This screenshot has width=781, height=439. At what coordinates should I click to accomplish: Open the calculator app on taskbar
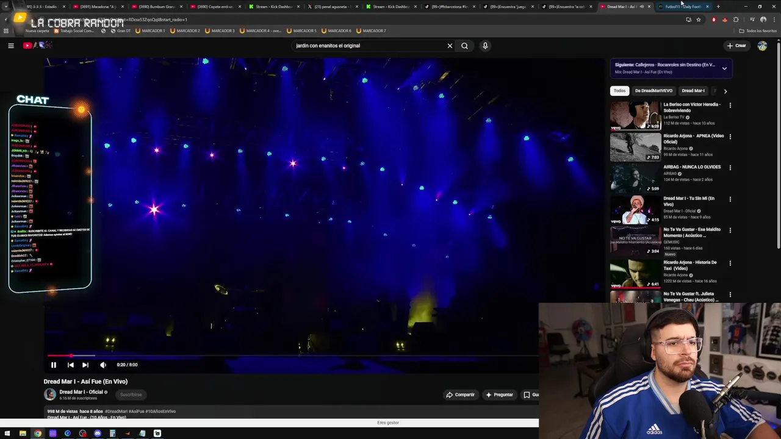point(112,434)
